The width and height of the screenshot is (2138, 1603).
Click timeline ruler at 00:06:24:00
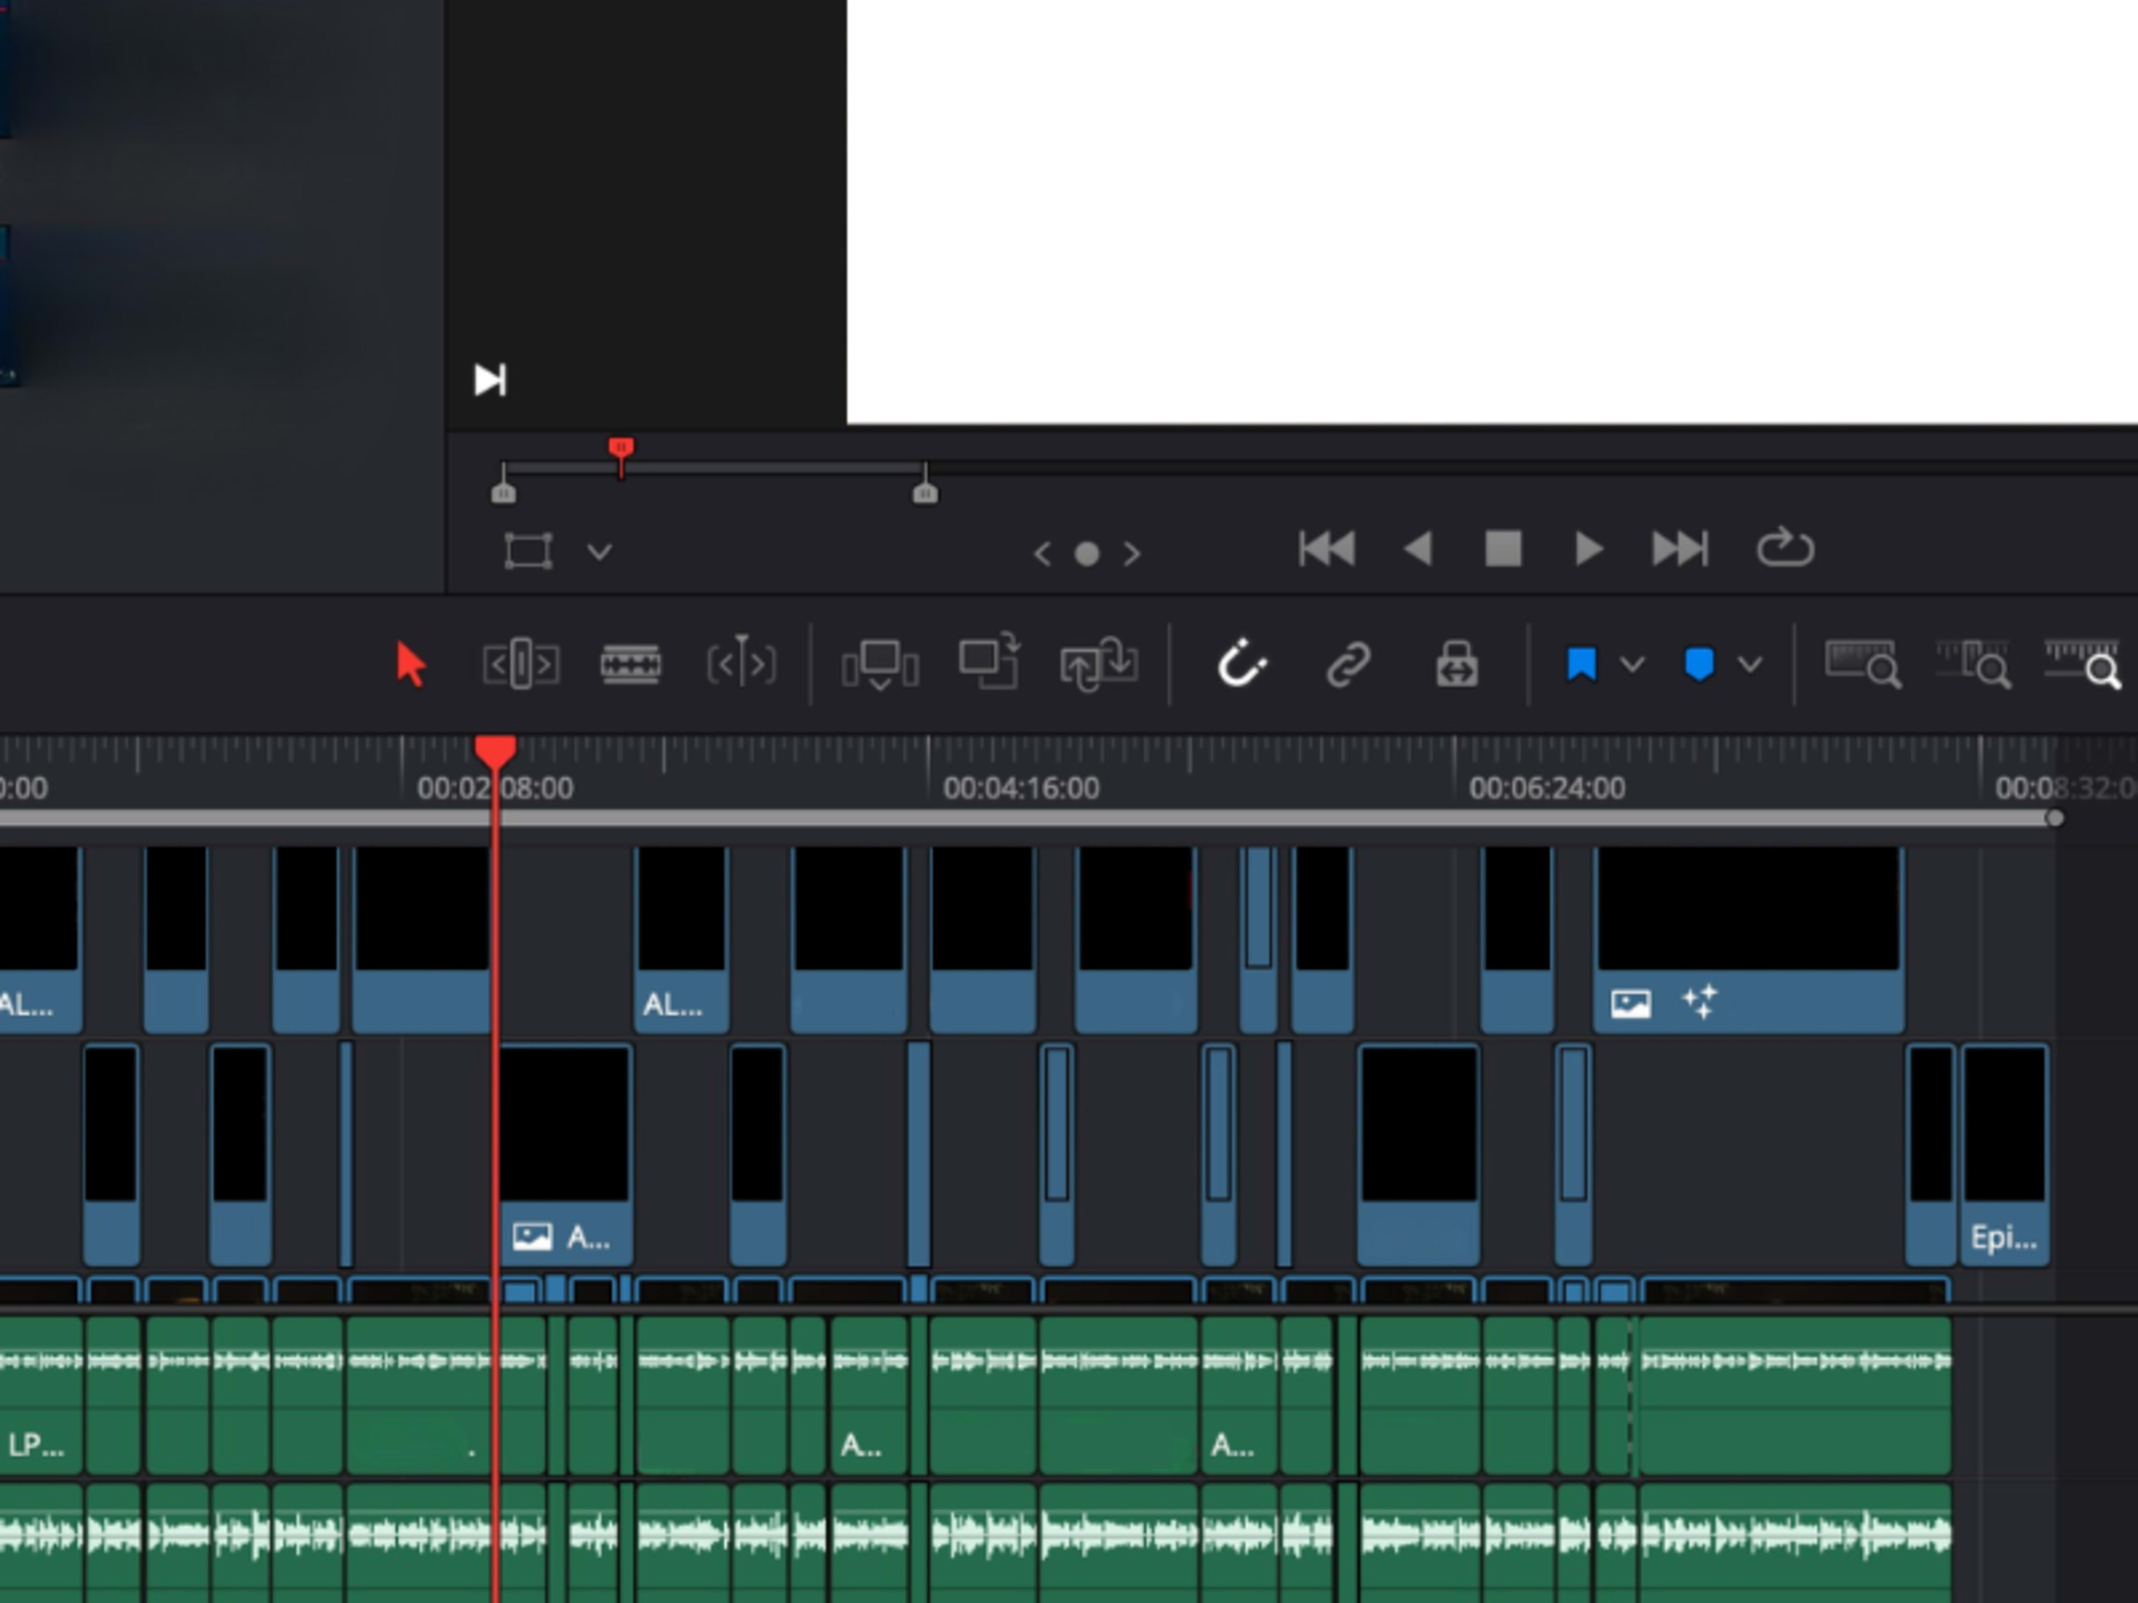pos(1547,789)
